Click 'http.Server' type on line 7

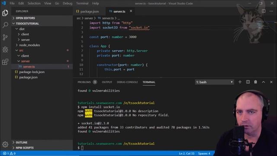pos(137,51)
